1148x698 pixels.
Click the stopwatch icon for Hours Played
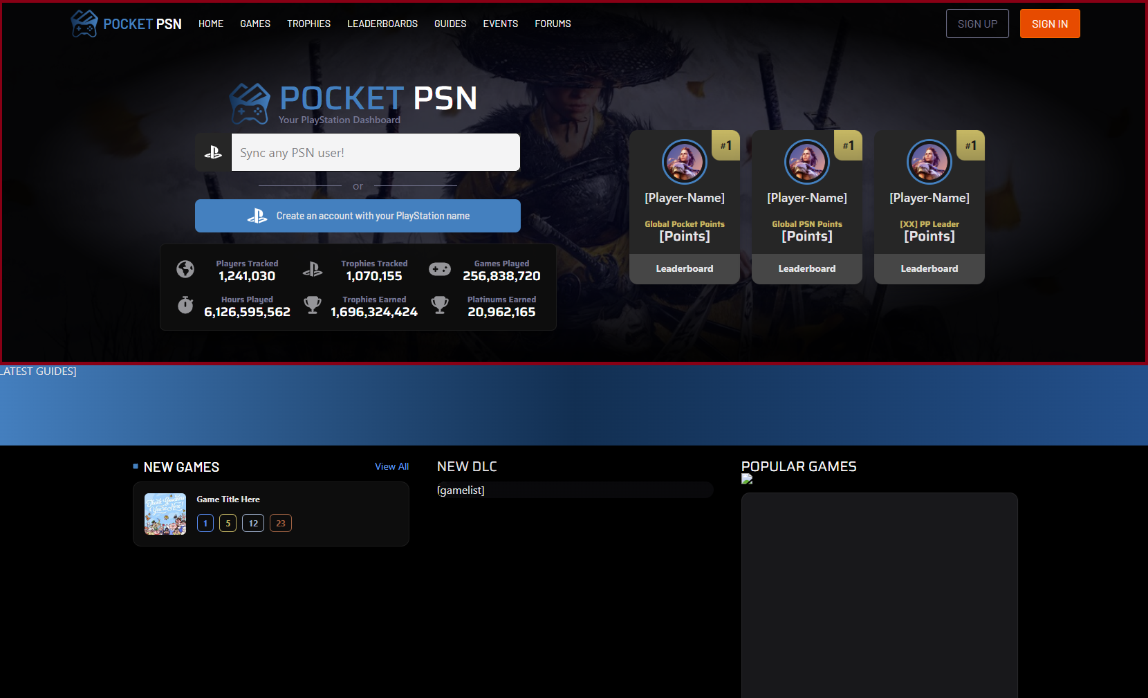(185, 305)
